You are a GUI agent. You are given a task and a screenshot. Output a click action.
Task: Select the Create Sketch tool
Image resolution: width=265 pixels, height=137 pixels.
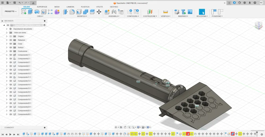(24, 12)
